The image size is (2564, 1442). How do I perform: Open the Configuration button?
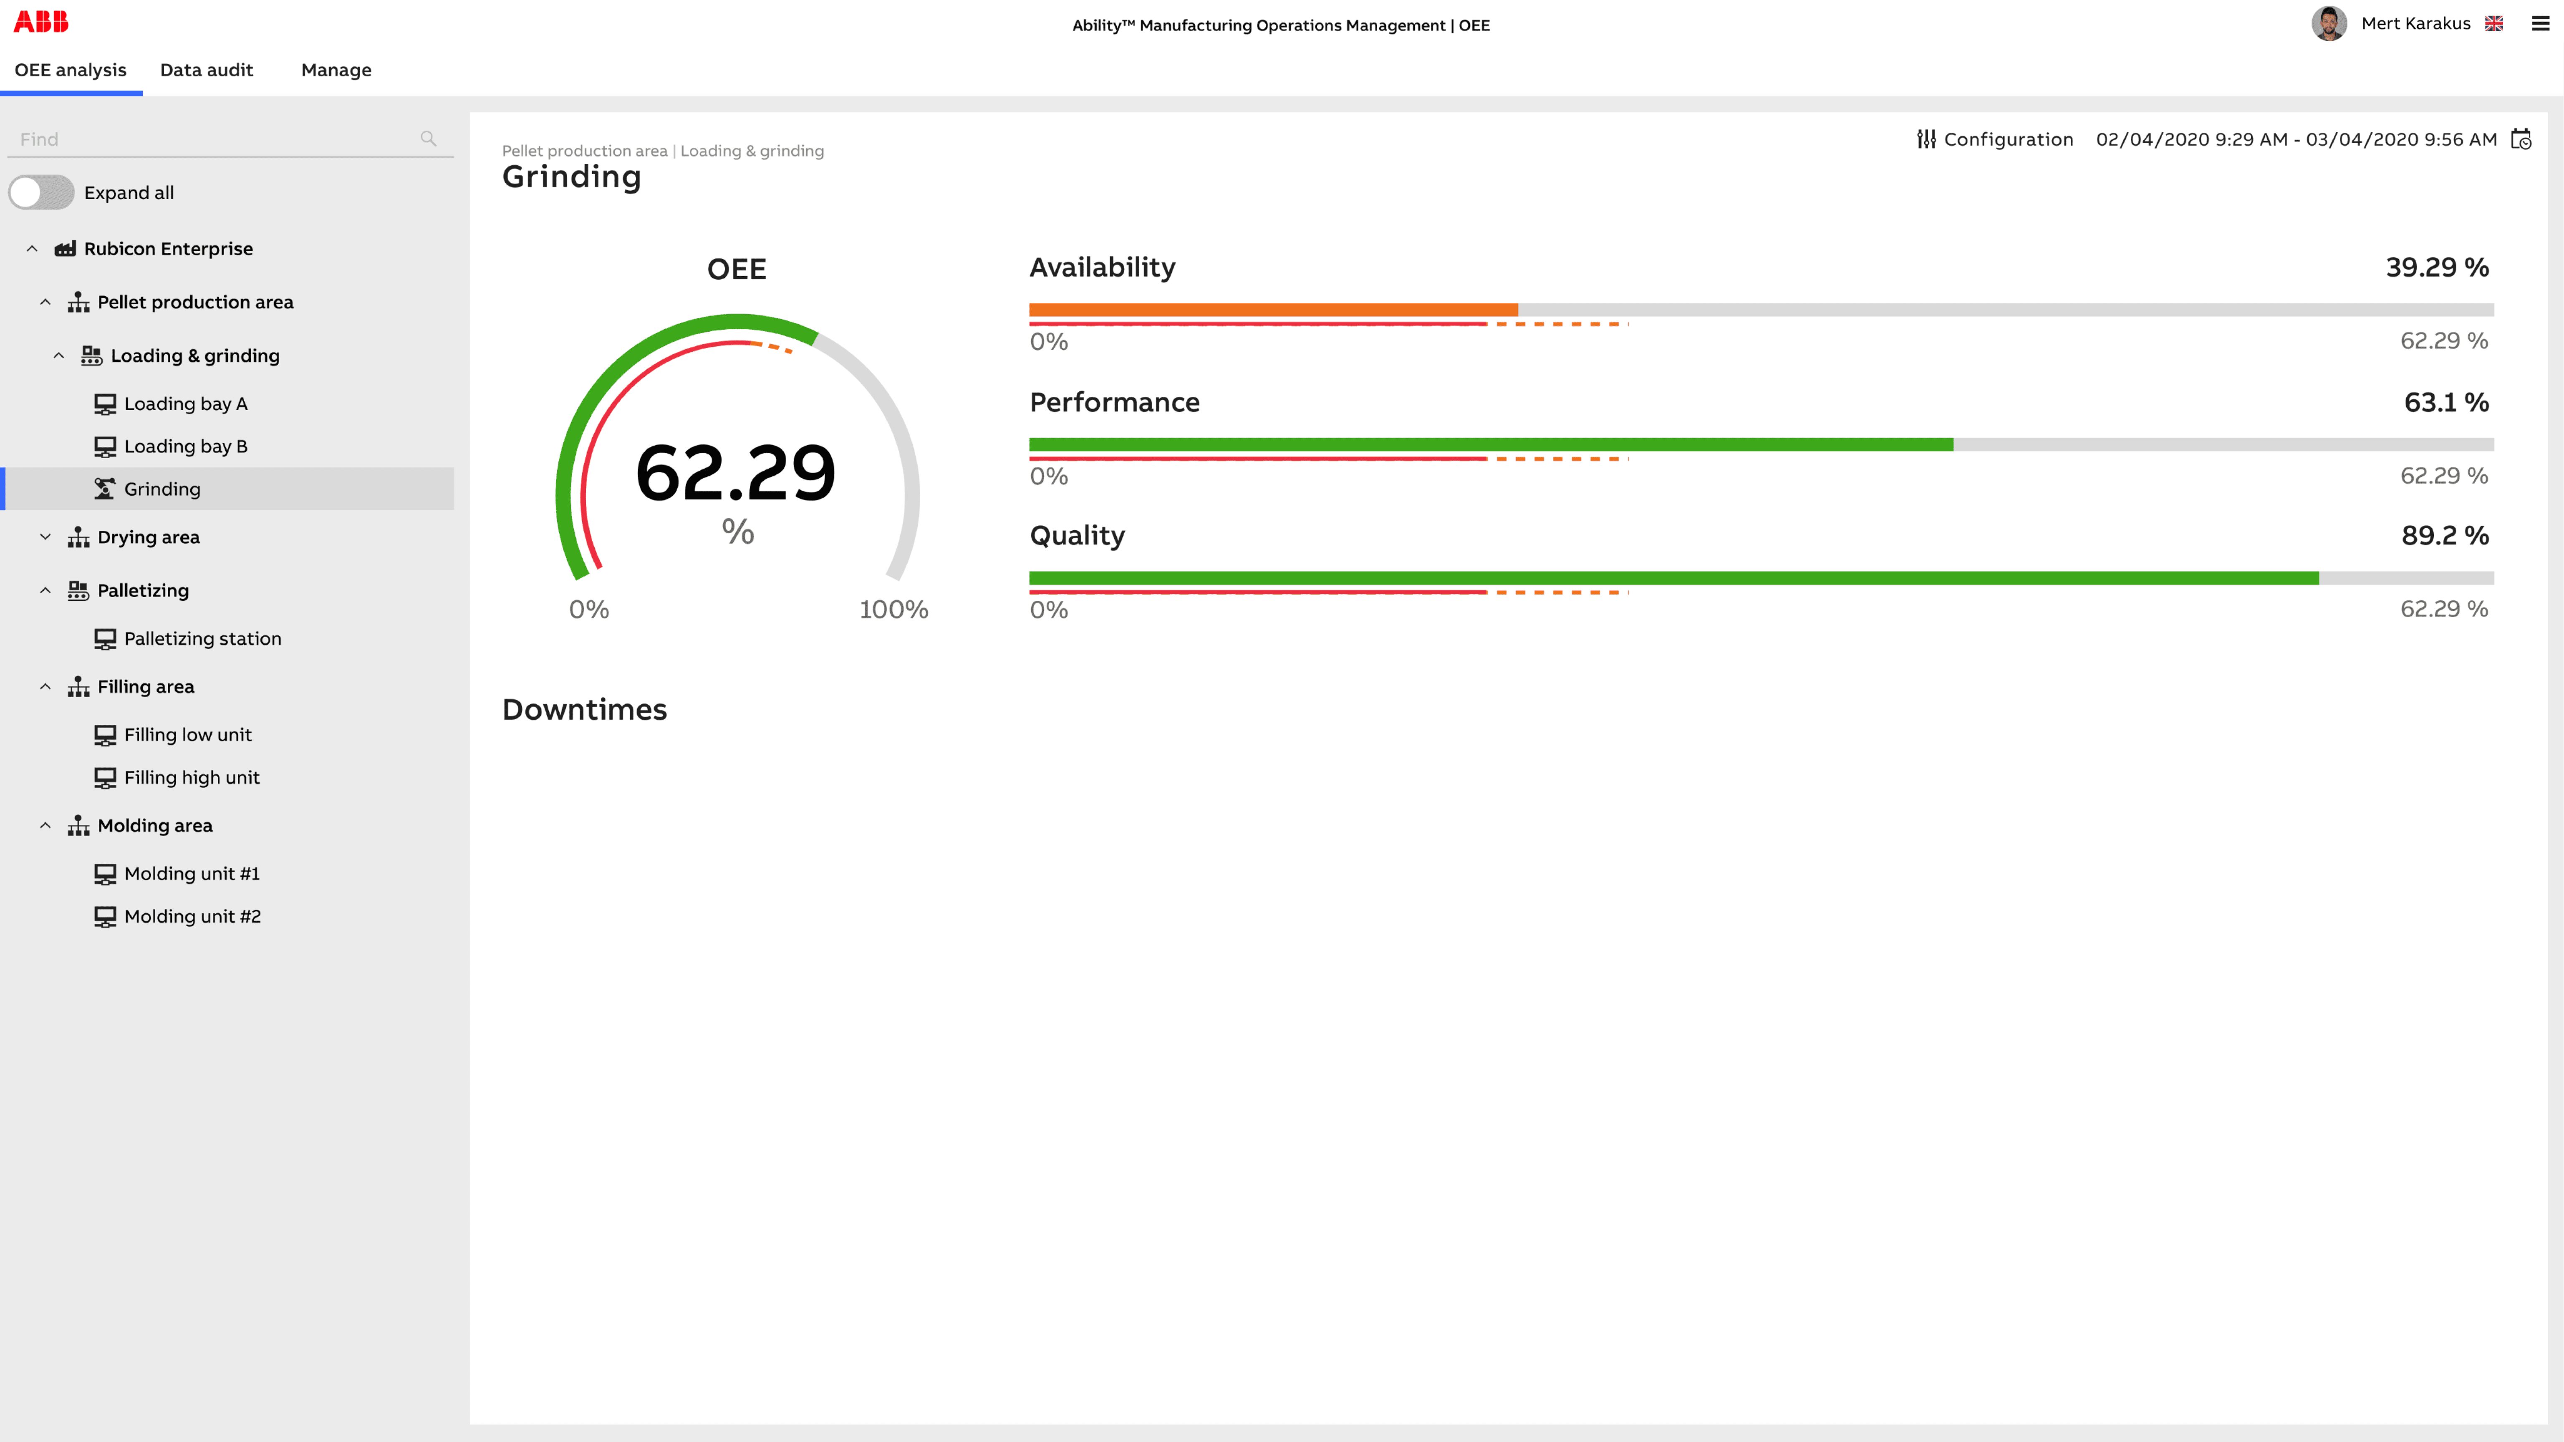tap(2008, 139)
